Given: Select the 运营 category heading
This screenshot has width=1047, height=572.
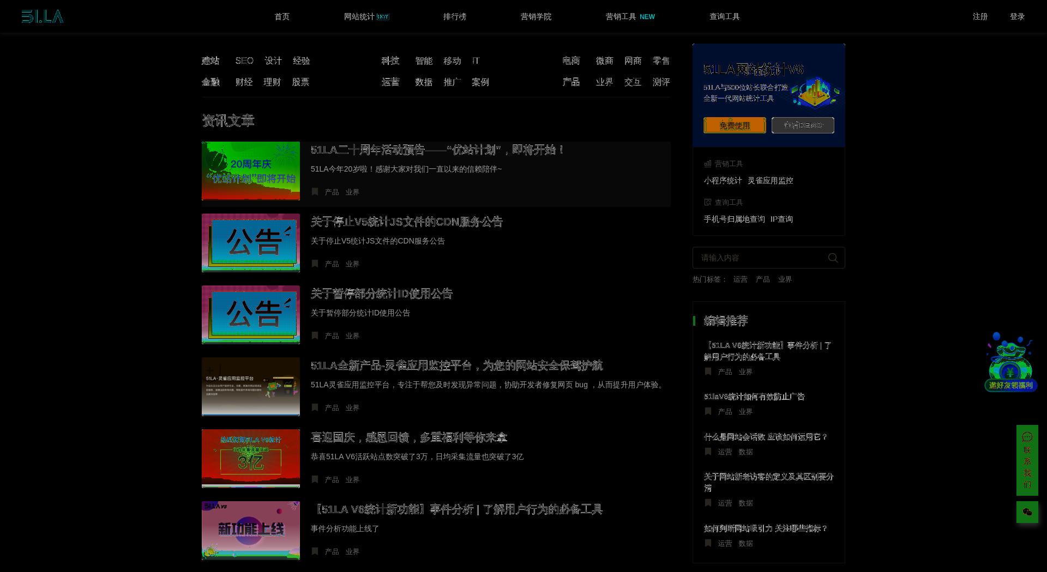Looking at the screenshot, I should 390,82.
